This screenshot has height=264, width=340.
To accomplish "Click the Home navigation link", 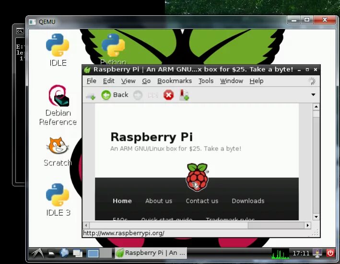I will [x=122, y=201].
